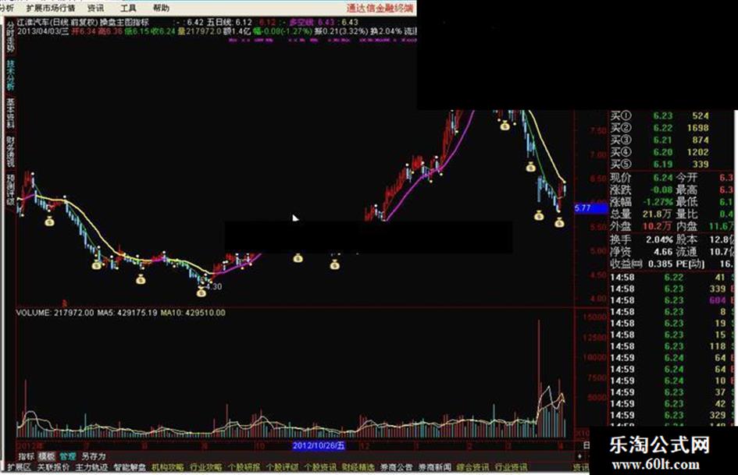Open the 扩展市场行情 menu

click(x=51, y=8)
